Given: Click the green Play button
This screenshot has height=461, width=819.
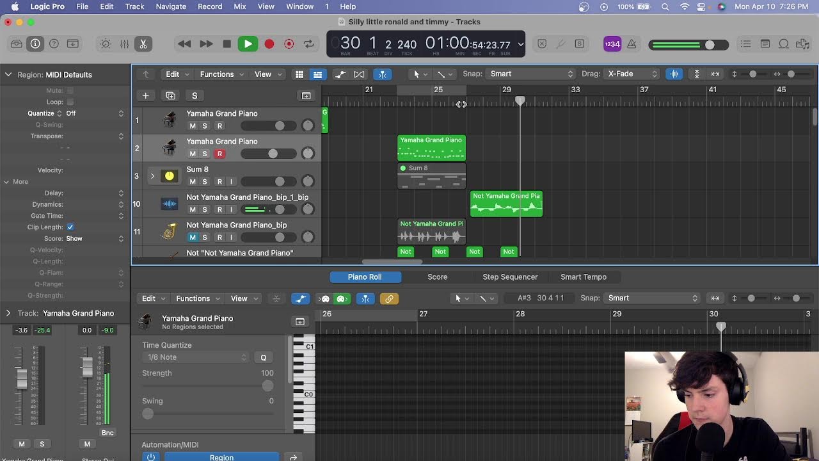Looking at the screenshot, I should [x=248, y=44].
